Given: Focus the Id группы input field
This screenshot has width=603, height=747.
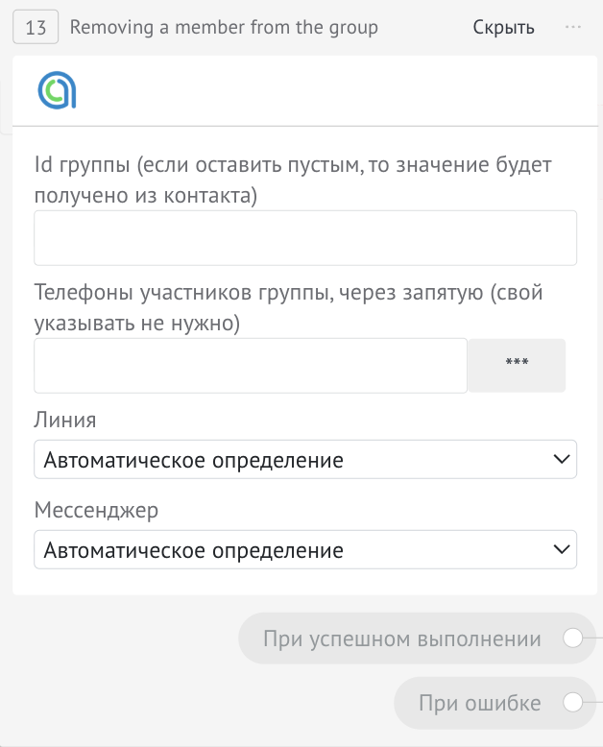Looking at the screenshot, I should [x=304, y=238].
